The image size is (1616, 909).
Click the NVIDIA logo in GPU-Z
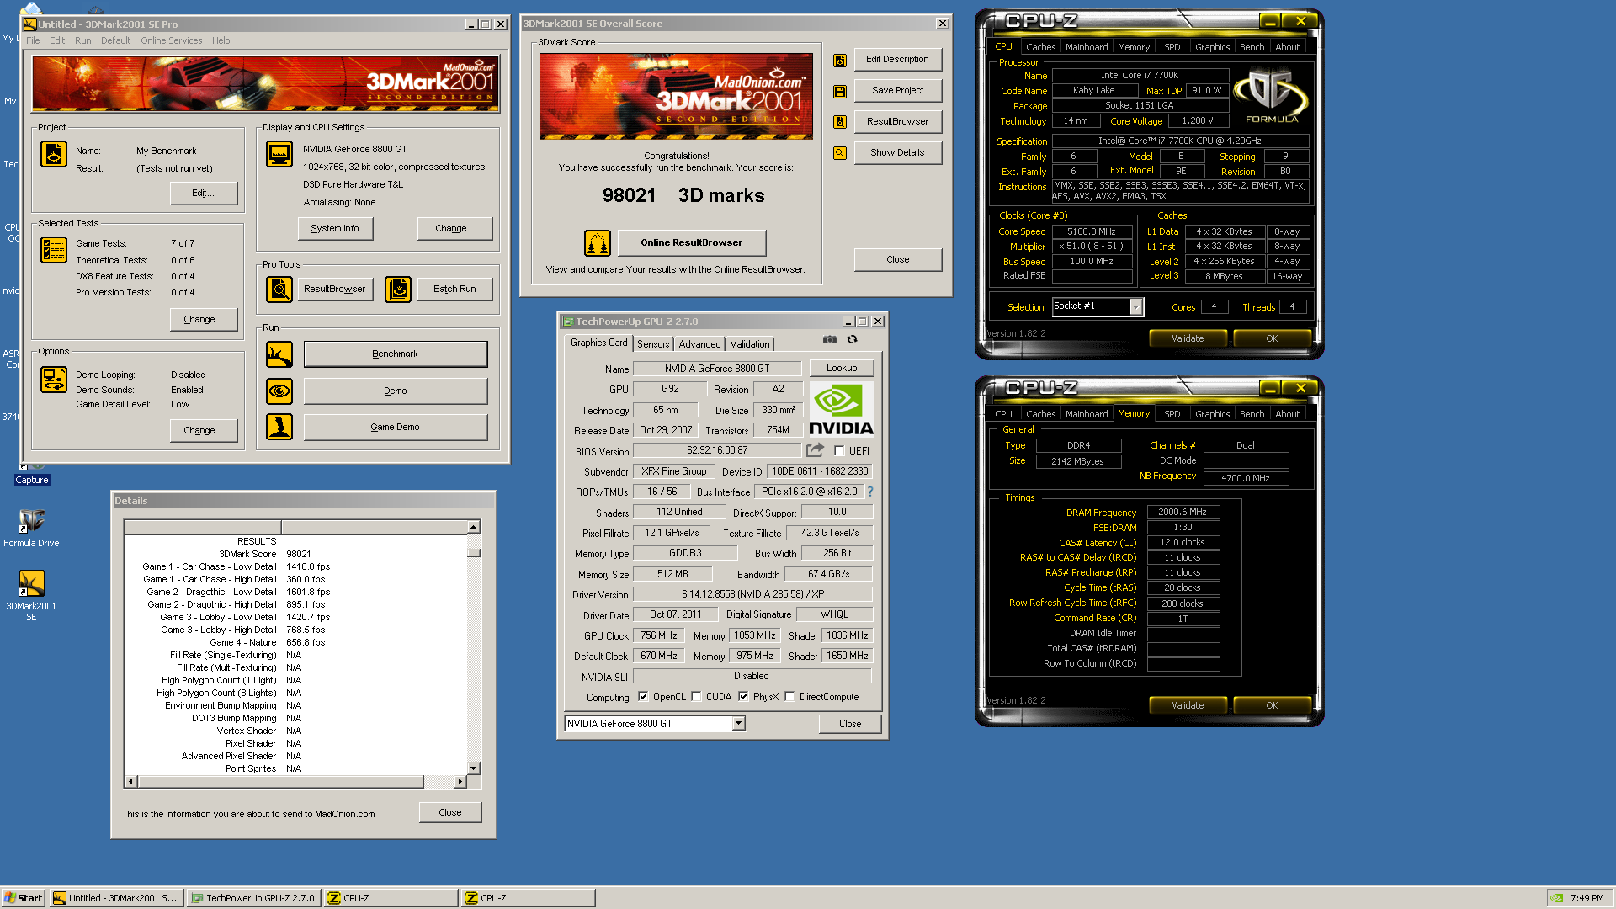tap(841, 410)
